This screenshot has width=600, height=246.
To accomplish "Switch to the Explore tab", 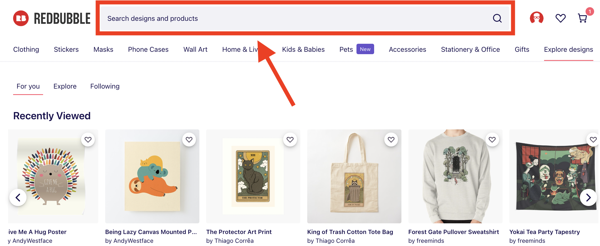I will click(65, 86).
